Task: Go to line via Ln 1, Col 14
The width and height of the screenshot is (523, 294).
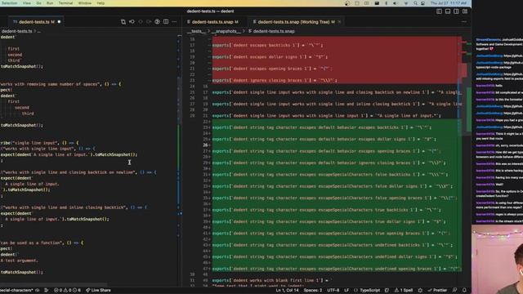Action: [287, 291]
